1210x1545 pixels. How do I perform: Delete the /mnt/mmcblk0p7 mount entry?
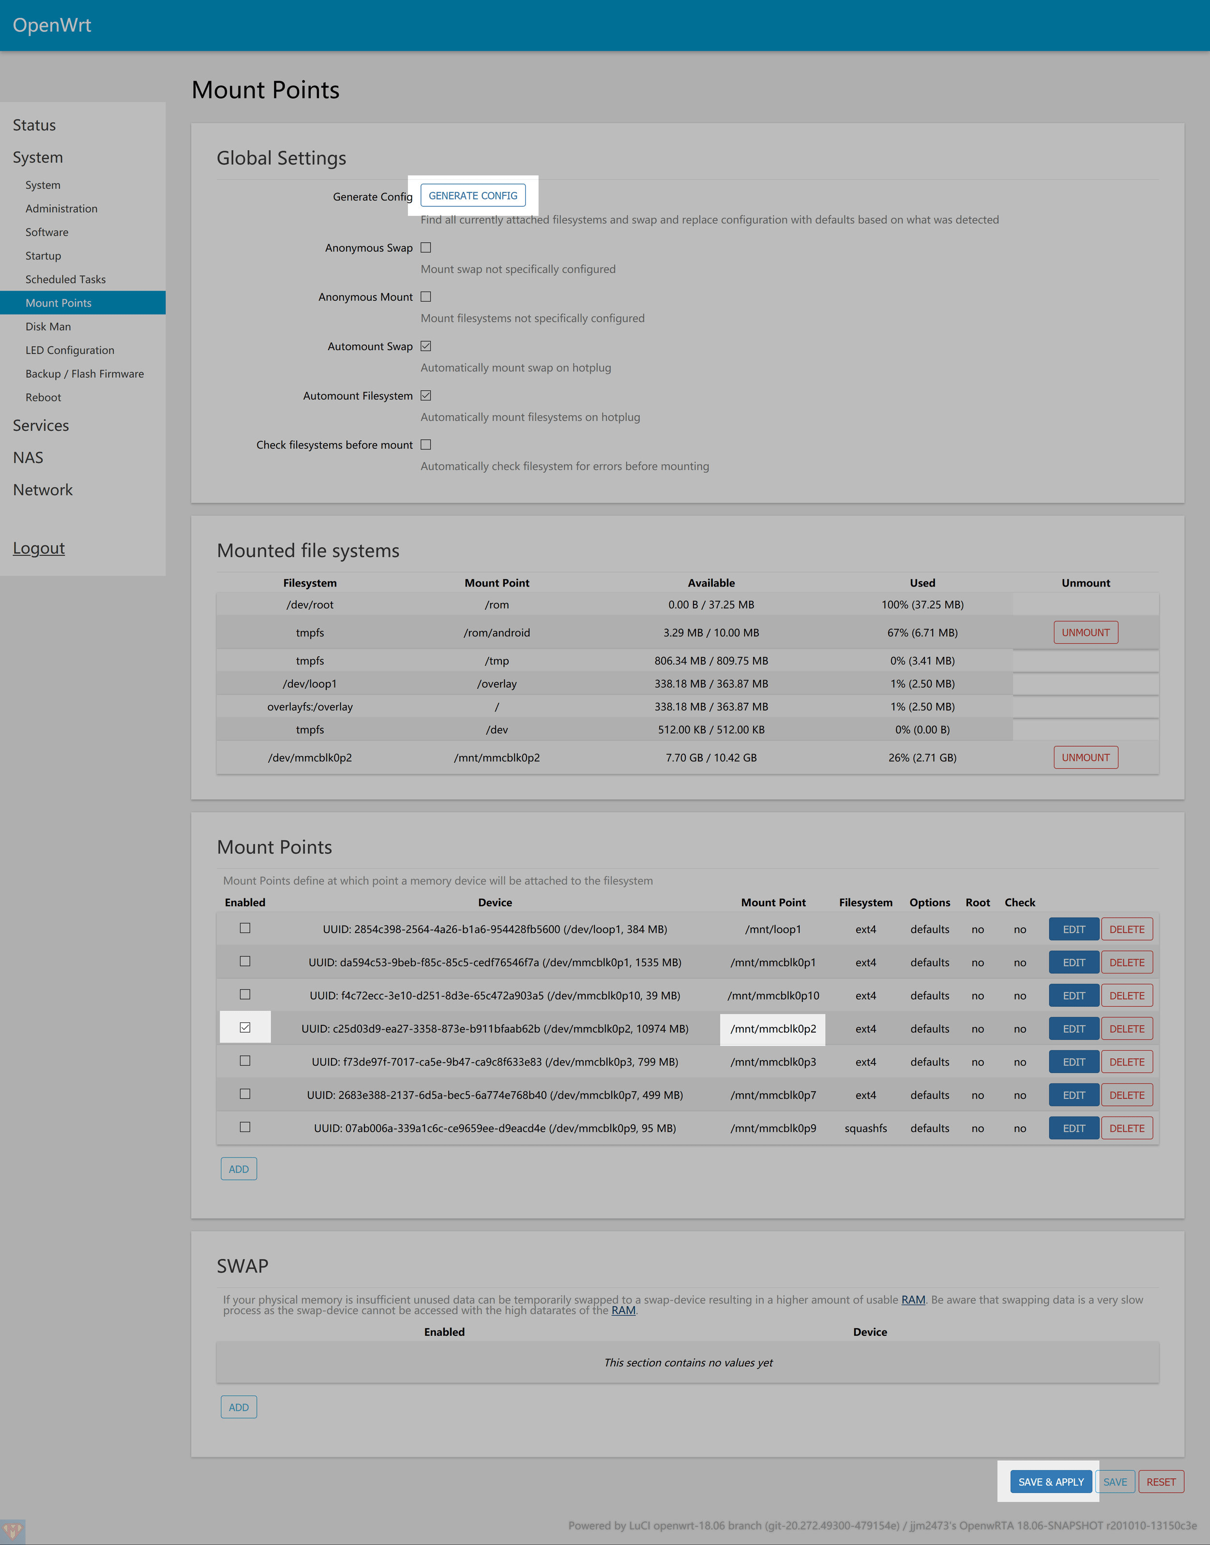click(1126, 1095)
